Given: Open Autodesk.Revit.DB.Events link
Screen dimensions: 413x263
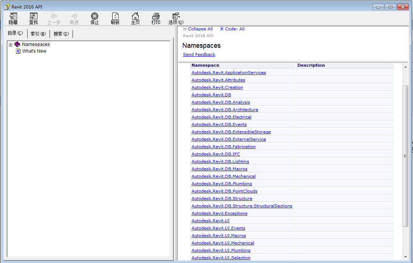Looking at the screenshot, I should [x=219, y=124].
